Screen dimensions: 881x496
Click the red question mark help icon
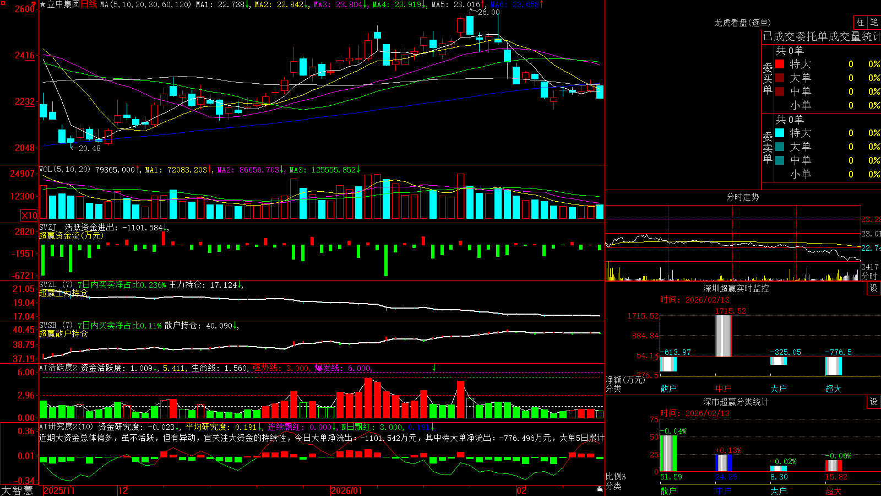[x=34, y=4]
